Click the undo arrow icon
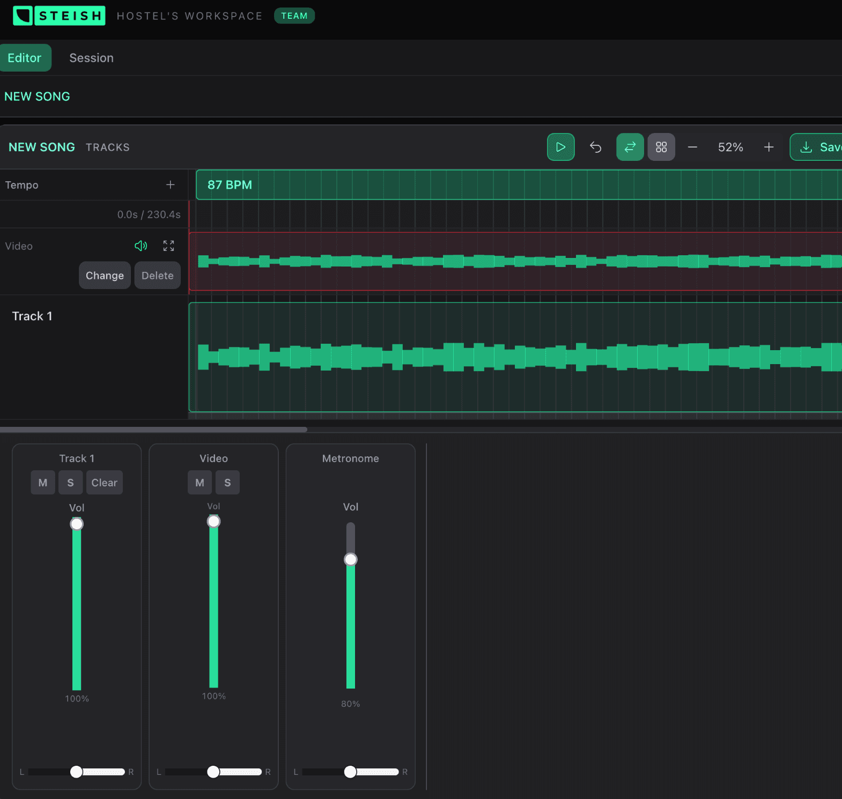Viewport: 842px width, 799px height. [x=595, y=147]
